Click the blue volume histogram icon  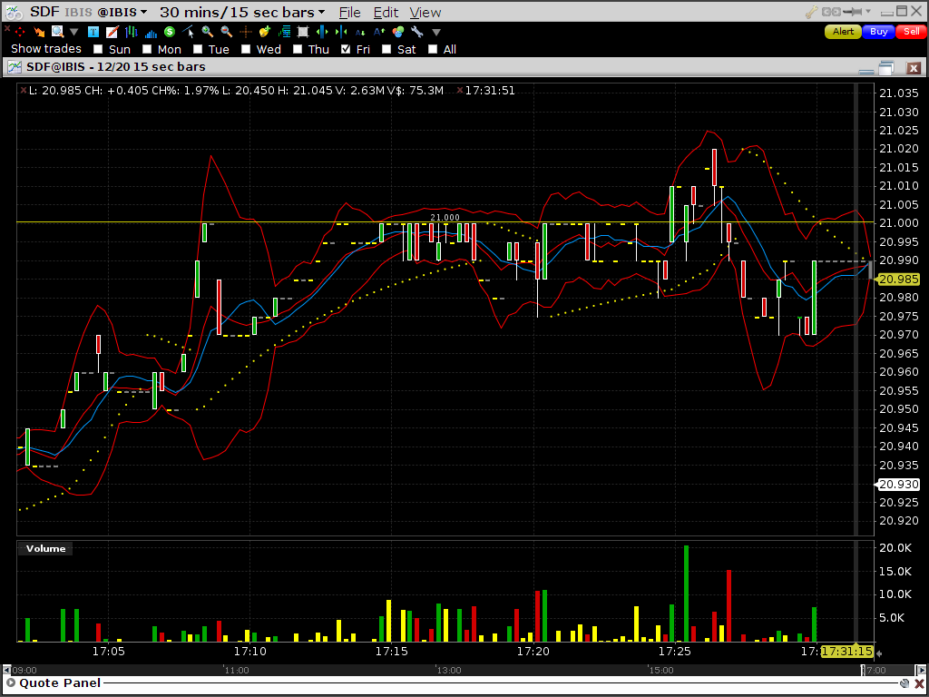coord(151,34)
